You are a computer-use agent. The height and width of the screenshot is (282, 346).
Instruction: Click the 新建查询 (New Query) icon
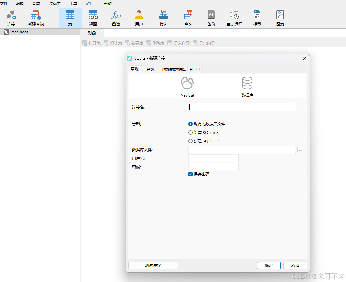coord(36,15)
